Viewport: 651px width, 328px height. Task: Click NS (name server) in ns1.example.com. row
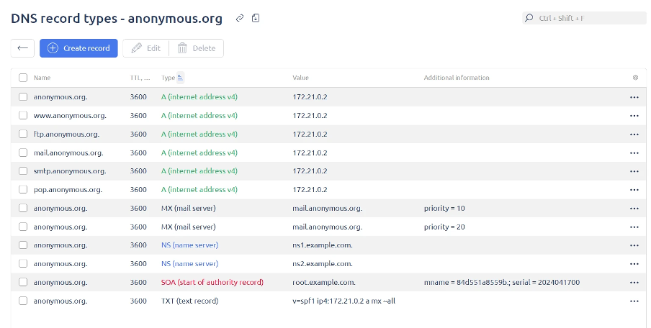(x=189, y=245)
